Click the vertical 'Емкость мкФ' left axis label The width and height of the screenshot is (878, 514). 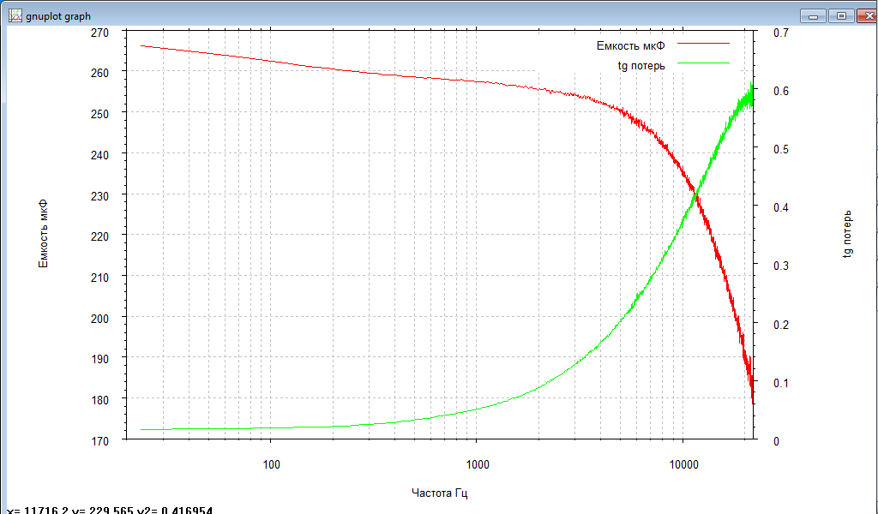[x=43, y=233]
